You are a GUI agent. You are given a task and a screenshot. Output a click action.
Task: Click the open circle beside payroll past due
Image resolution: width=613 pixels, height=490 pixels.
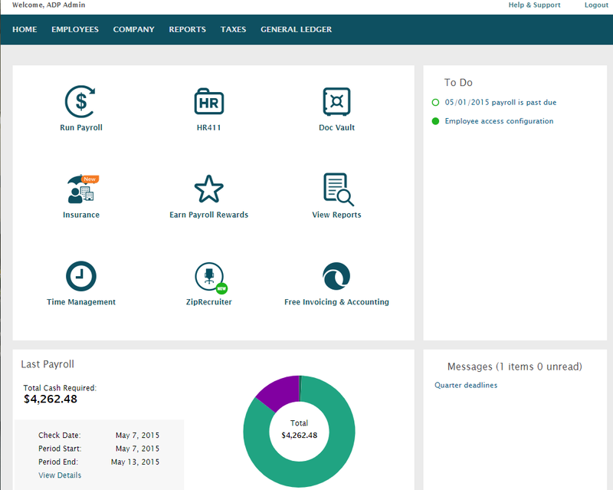pos(435,103)
